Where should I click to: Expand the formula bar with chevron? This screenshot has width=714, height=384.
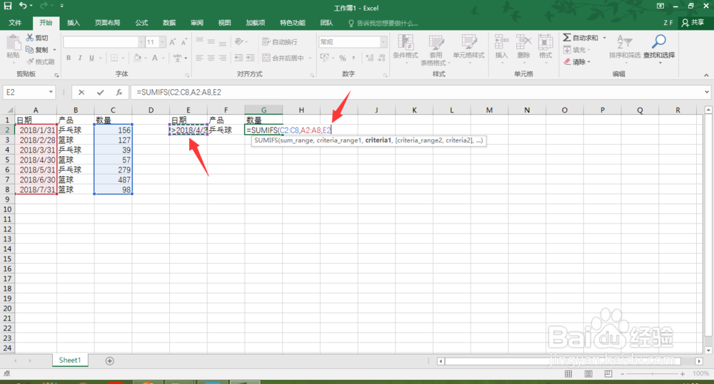[707, 92]
